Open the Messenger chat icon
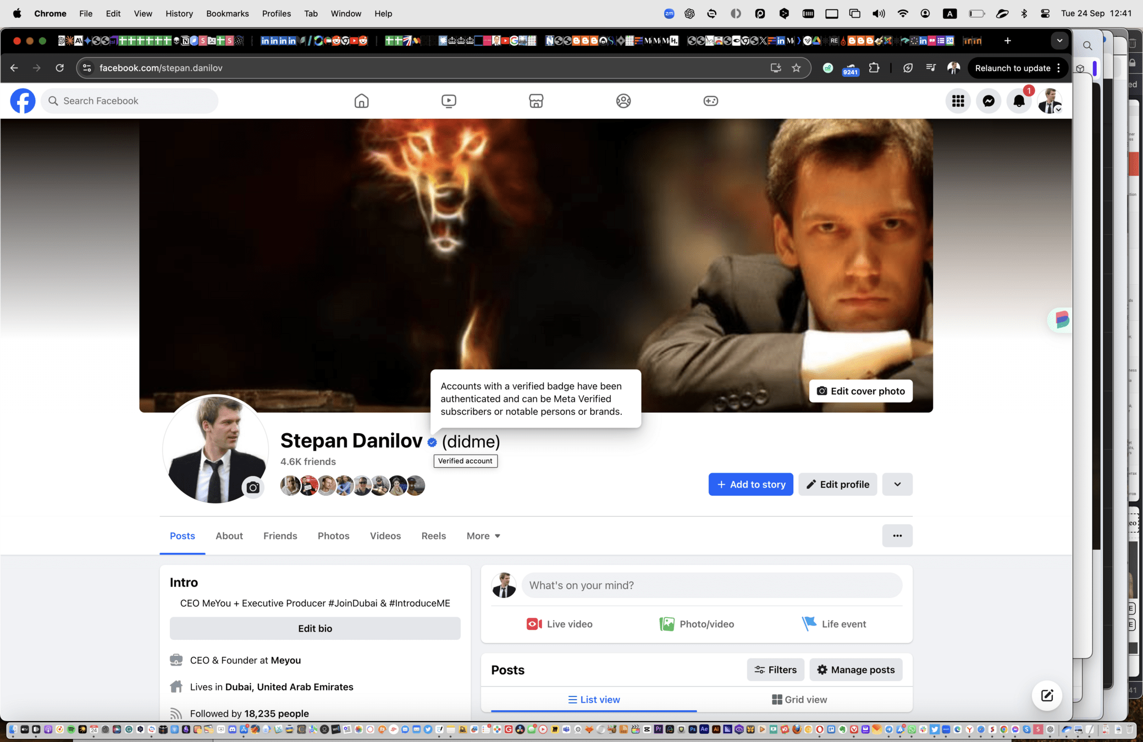 [x=988, y=101]
